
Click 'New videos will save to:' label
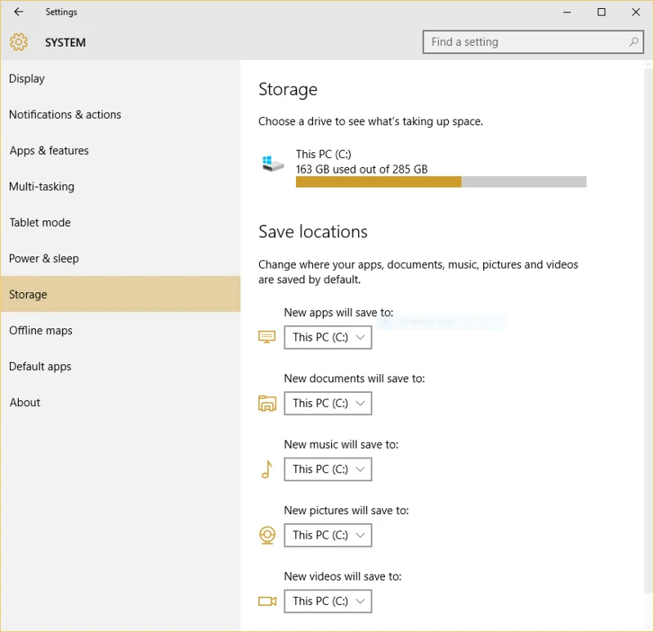343,576
